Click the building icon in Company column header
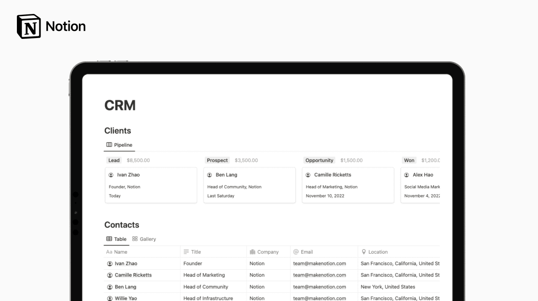 253,252
